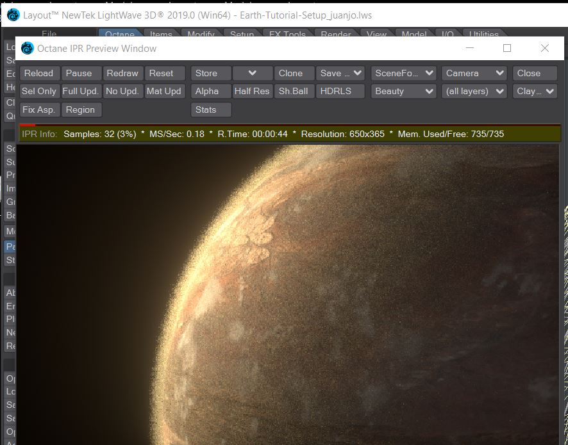Open the FX Tools tab in Layout

(x=287, y=33)
